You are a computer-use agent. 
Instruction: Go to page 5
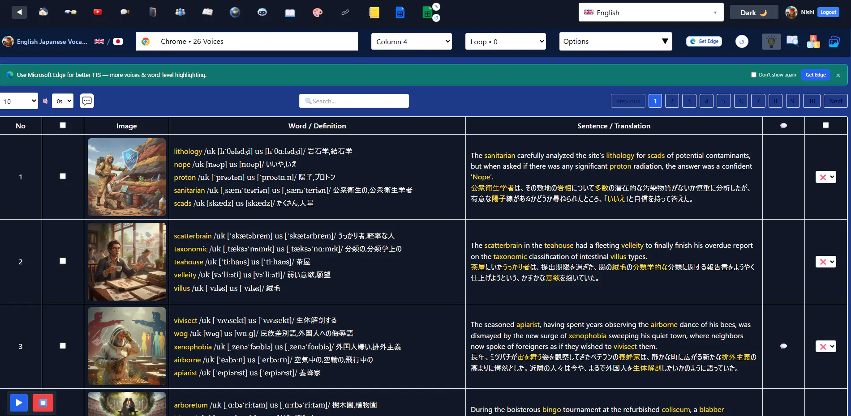[724, 101]
